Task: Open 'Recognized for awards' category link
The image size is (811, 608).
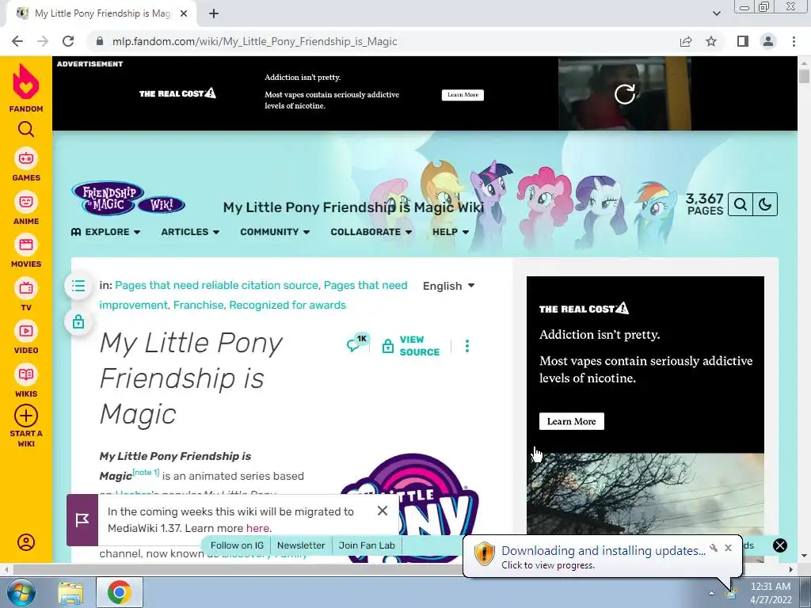Action: tap(287, 305)
